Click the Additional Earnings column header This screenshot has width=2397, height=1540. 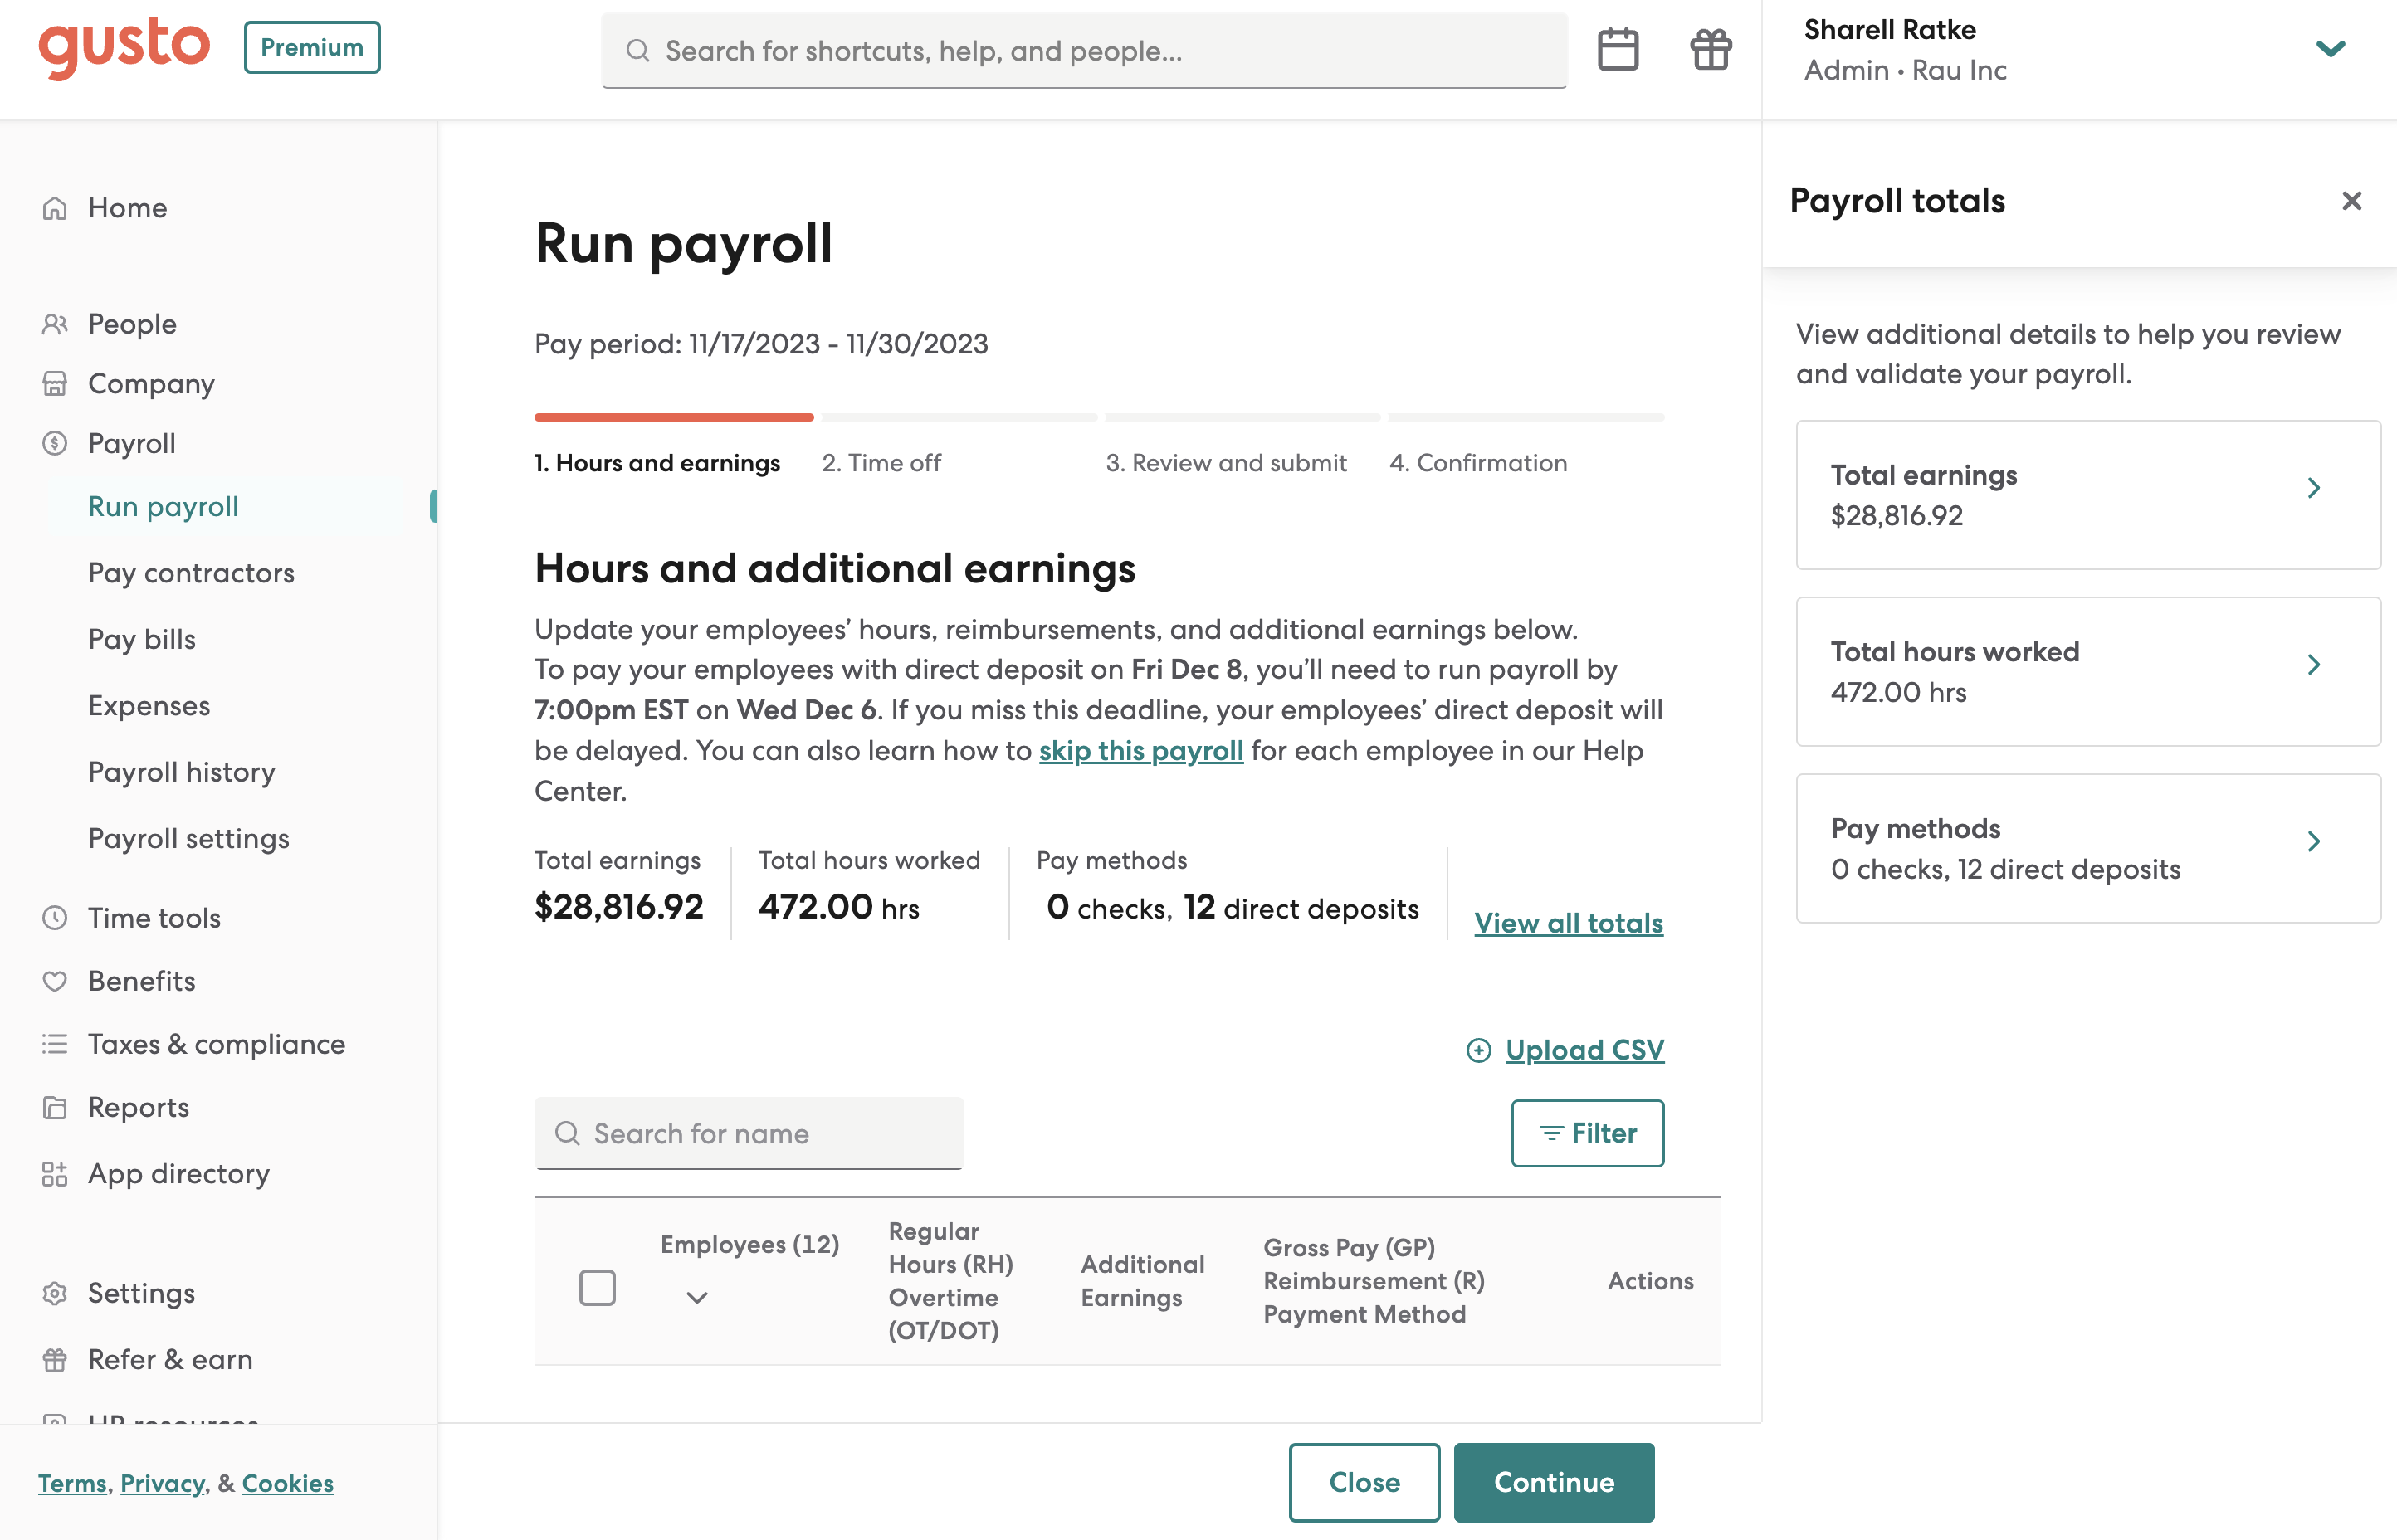[x=1142, y=1281]
